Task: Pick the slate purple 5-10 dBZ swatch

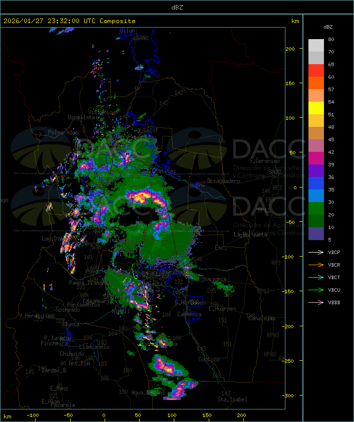Action: coord(316,234)
